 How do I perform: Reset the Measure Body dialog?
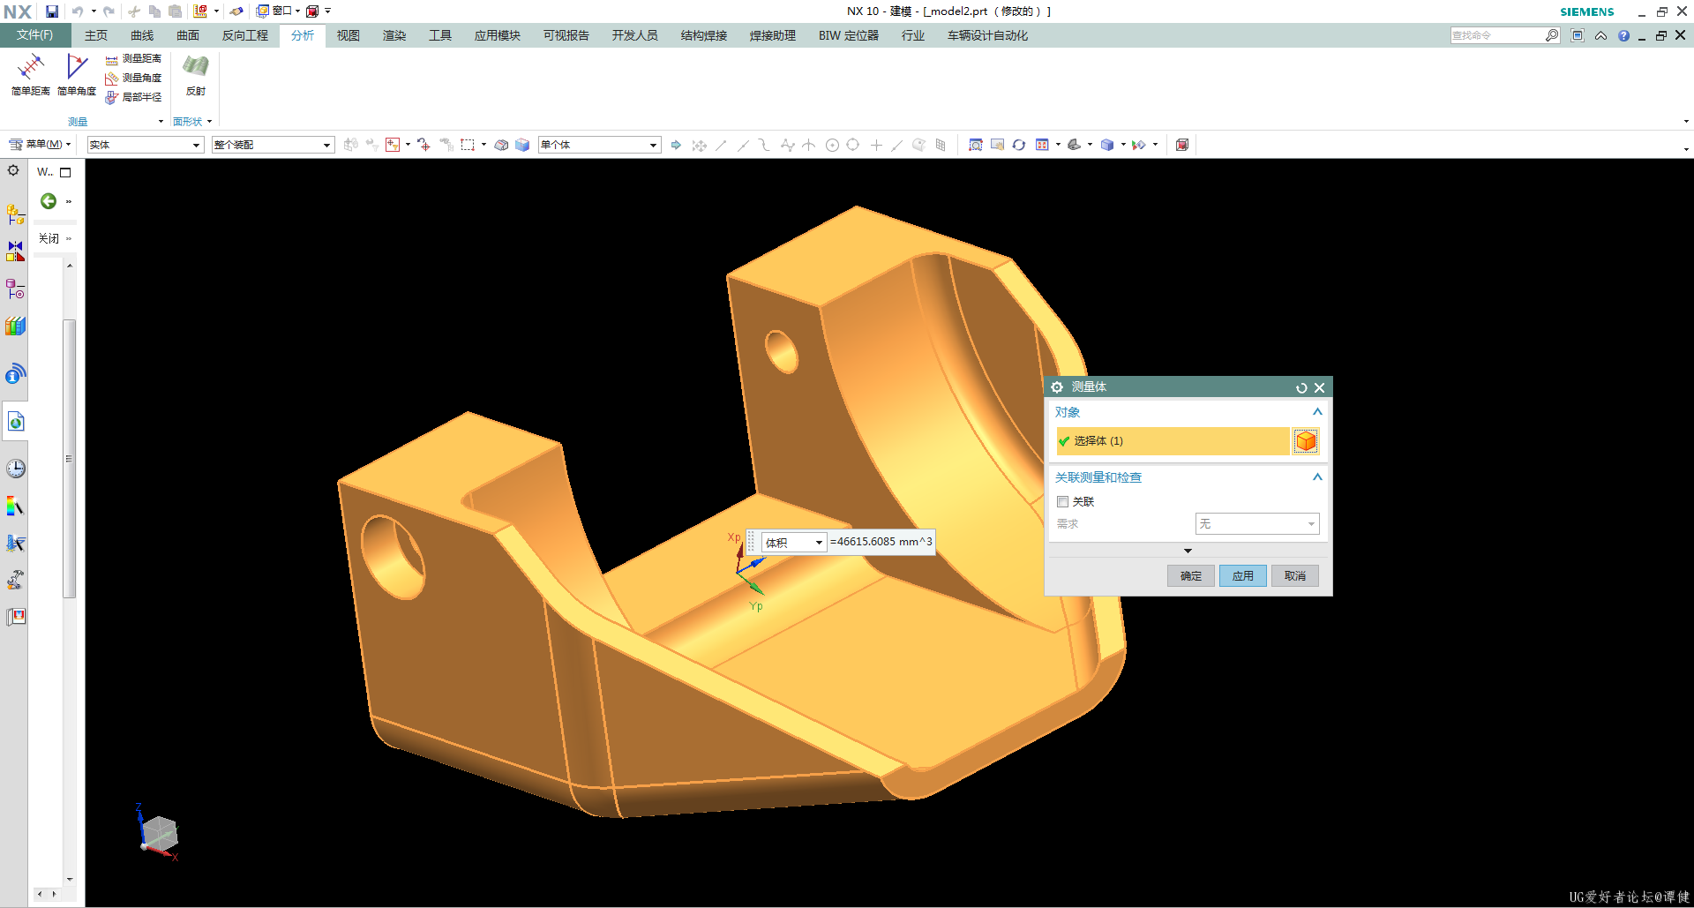[x=1301, y=387]
